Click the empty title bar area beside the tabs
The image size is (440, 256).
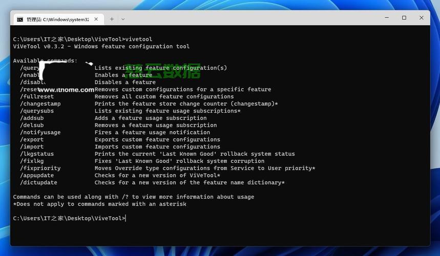point(256,18)
